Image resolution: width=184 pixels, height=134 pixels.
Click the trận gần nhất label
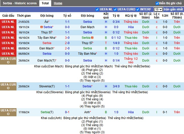click(173, 9)
